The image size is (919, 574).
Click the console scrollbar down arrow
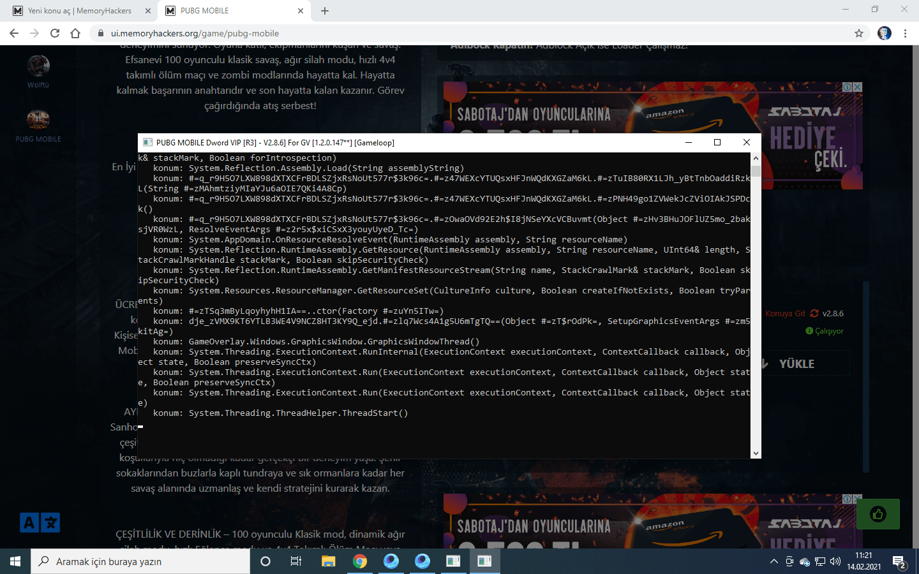pyautogui.click(x=756, y=453)
